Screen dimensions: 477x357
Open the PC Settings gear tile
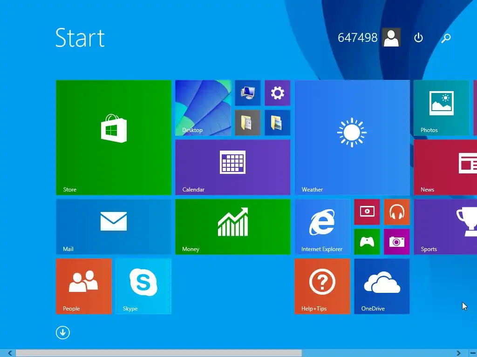pyautogui.click(x=278, y=93)
